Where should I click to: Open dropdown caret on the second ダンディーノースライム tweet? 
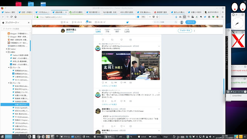[159, 93]
